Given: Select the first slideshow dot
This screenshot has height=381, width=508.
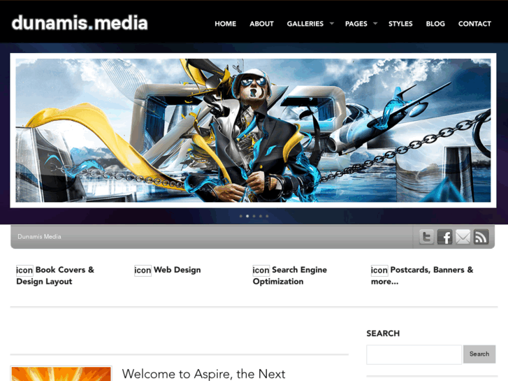Looking at the screenshot, I should point(240,216).
